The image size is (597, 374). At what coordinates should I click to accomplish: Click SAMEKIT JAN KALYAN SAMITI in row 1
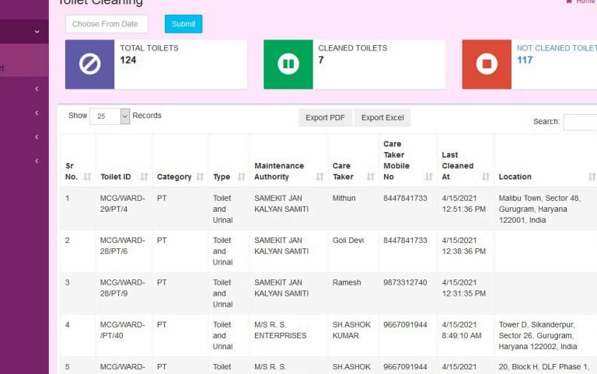coord(281,204)
